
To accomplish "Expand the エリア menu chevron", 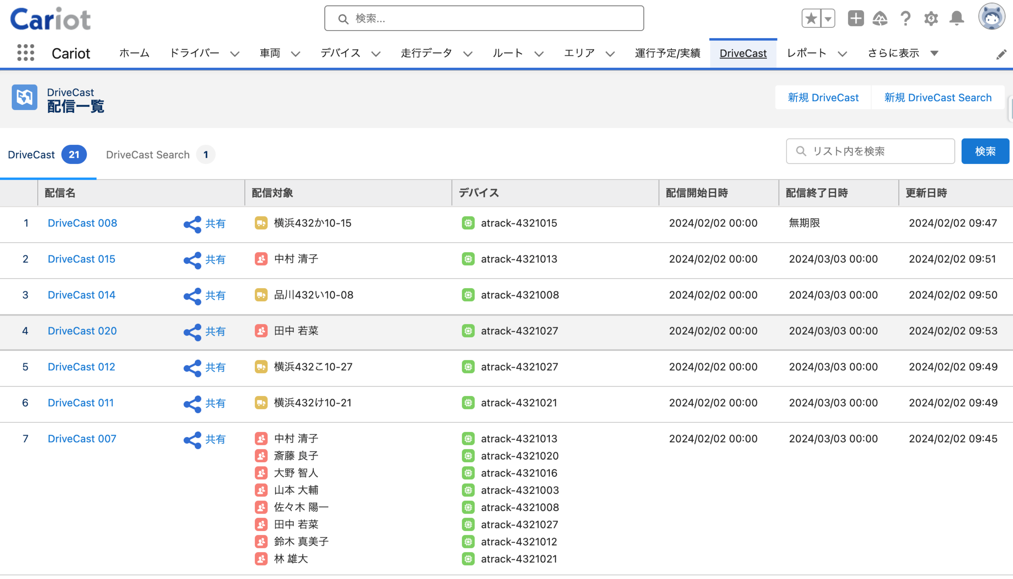I will tap(610, 54).
